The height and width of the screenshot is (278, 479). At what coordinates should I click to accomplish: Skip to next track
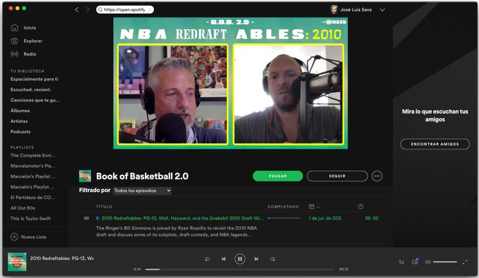256,259
